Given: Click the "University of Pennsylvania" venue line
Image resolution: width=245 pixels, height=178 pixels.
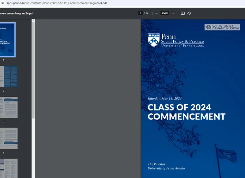Looking at the screenshot, I should tap(166, 168).
